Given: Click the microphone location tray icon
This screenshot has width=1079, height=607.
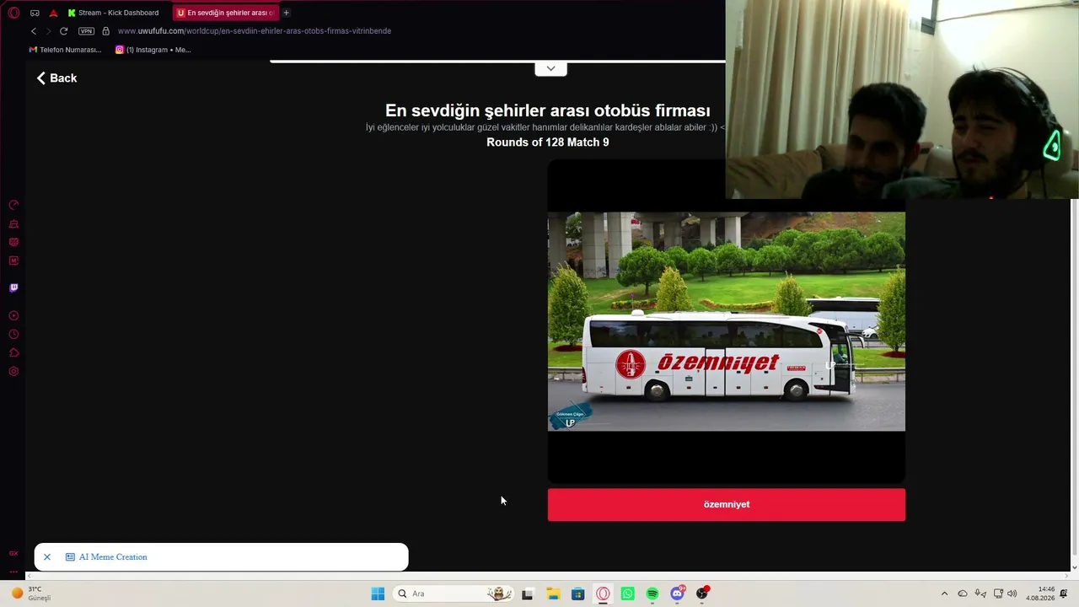Looking at the screenshot, I should tap(980, 594).
